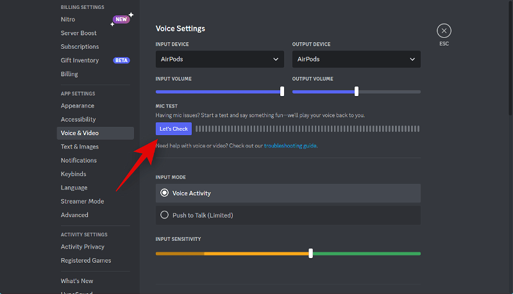The height and width of the screenshot is (294, 513).
Task: Open the Notifications settings section
Action: [79, 160]
